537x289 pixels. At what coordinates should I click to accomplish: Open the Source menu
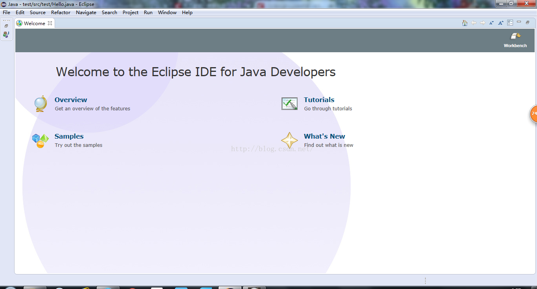coord(38,12)
